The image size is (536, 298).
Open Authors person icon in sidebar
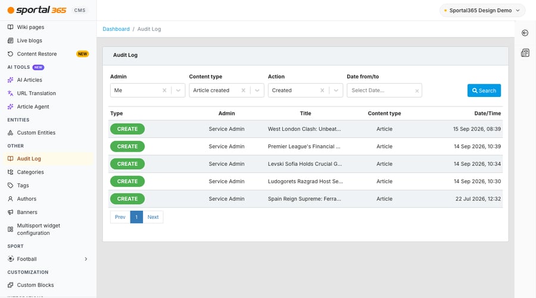(11, 199)
